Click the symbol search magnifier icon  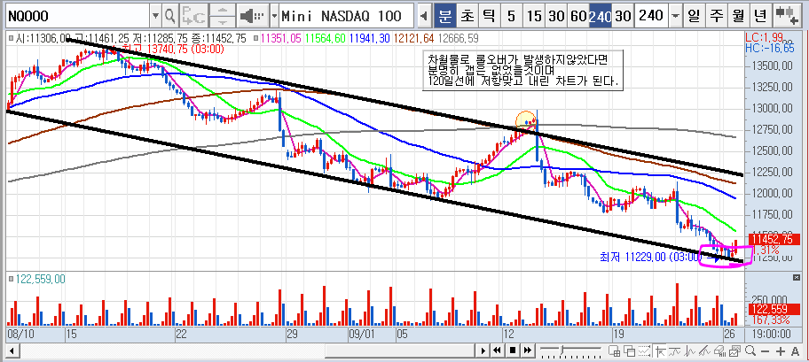170,16
